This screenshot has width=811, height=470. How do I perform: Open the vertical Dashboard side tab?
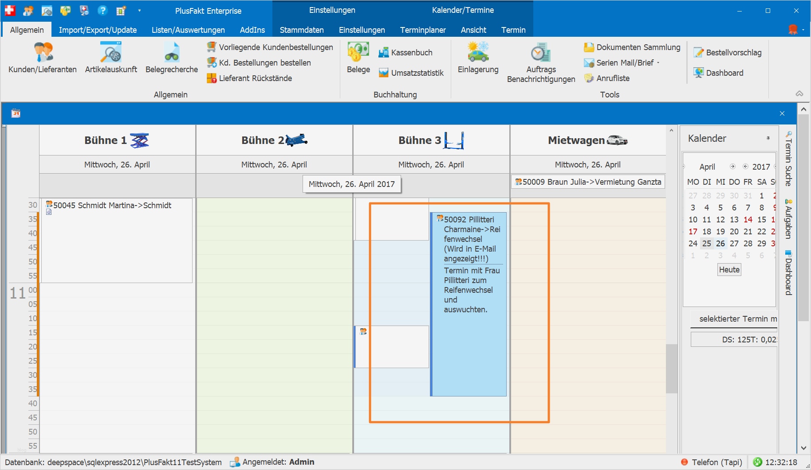788,272
